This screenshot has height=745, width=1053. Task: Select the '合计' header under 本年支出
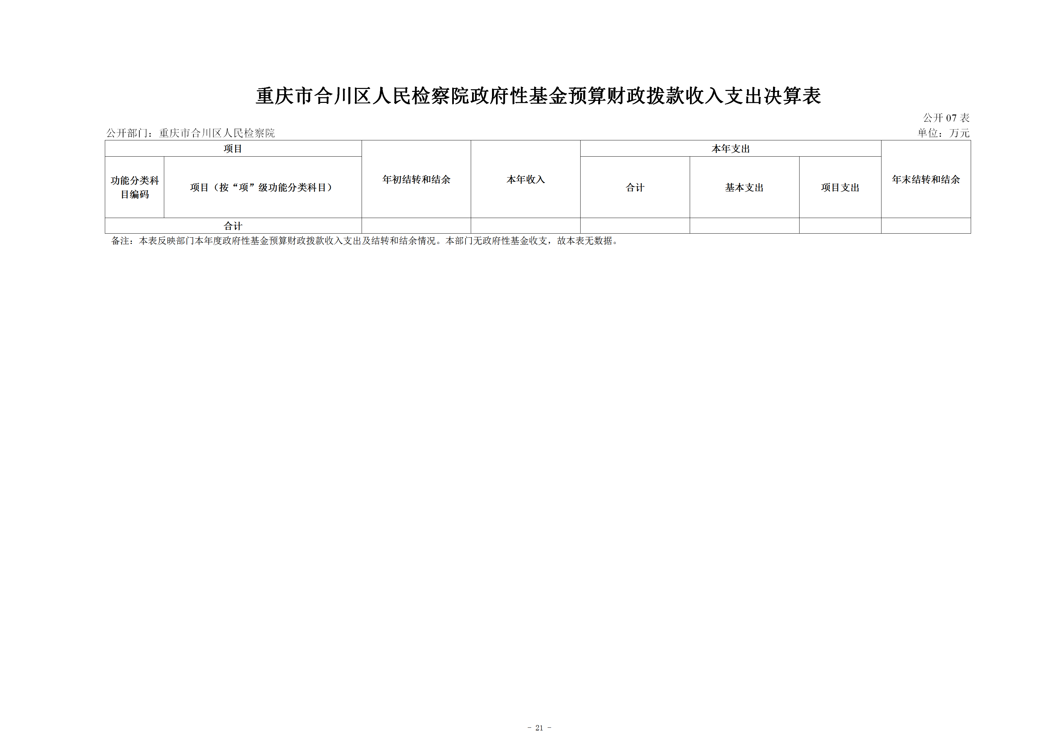[635, 187]
